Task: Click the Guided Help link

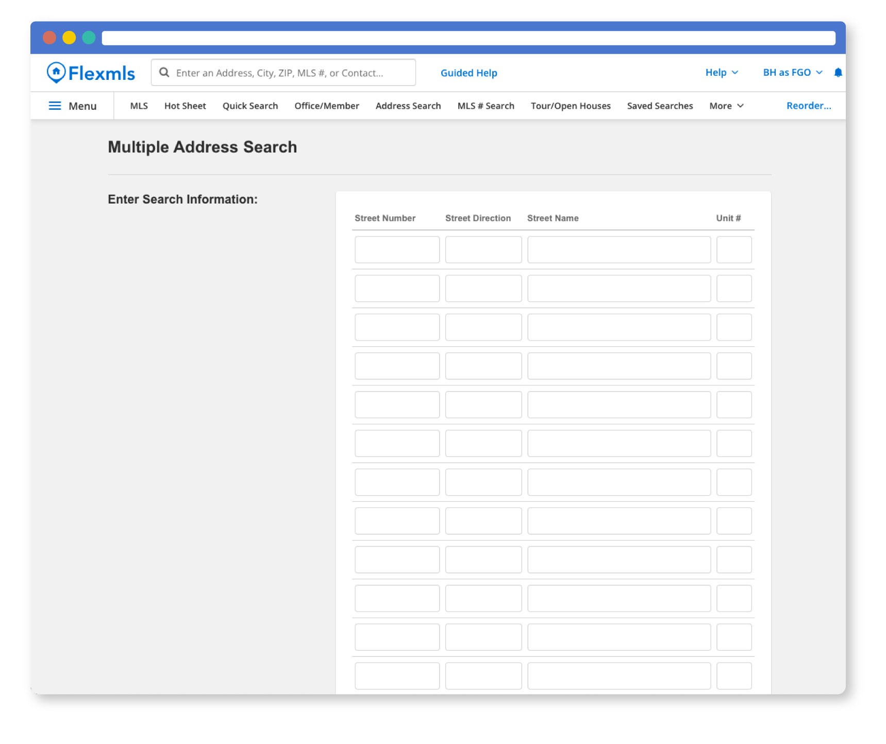Action: tap(469, 73)
